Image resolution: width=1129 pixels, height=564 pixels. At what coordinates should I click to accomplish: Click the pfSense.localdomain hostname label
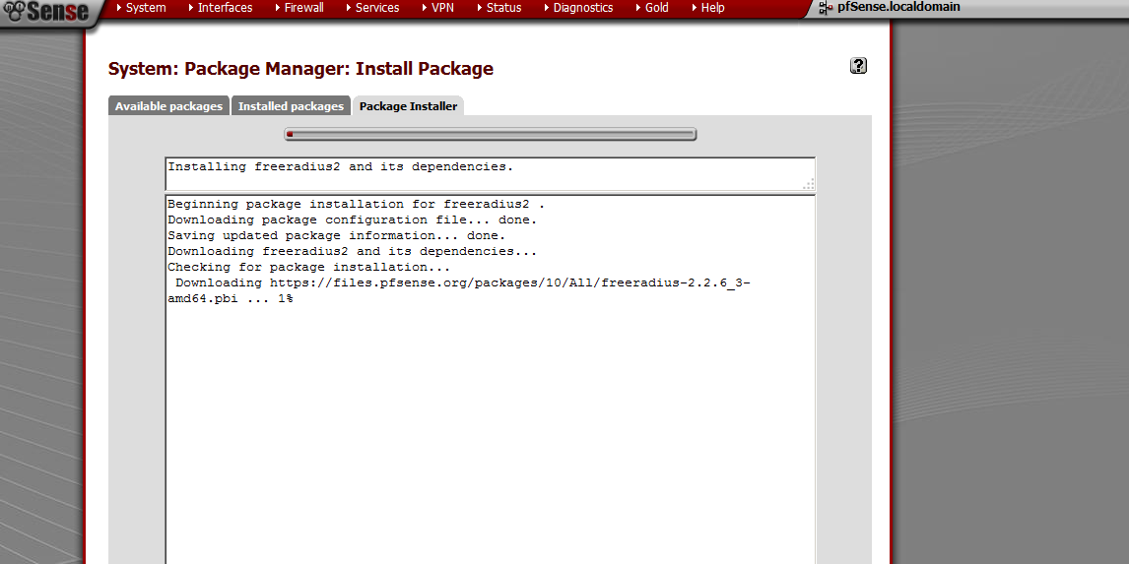click(898, 8)
